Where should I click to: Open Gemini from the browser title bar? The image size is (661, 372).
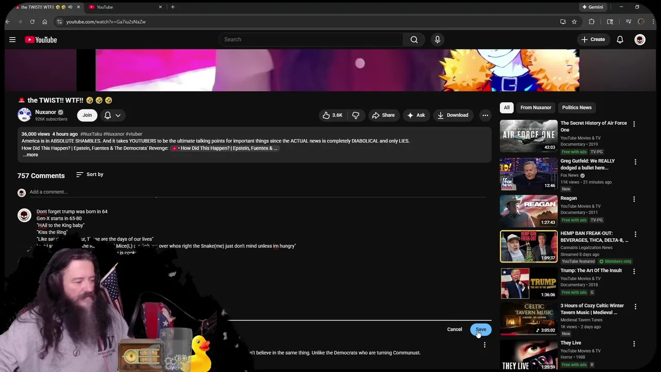[592, 7]
